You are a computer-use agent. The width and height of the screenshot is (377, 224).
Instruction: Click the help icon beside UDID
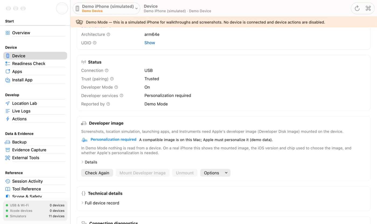click(x=95, y=43)
